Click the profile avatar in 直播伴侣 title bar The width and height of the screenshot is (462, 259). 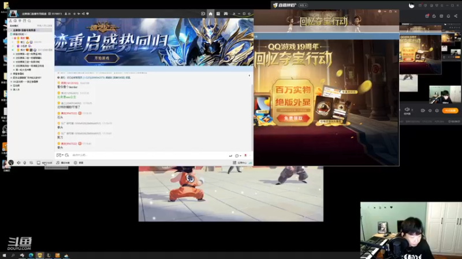(411, 5)
